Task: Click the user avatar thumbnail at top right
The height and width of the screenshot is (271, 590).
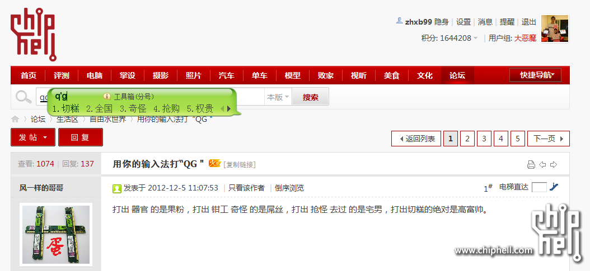Action: click(555, 29)
